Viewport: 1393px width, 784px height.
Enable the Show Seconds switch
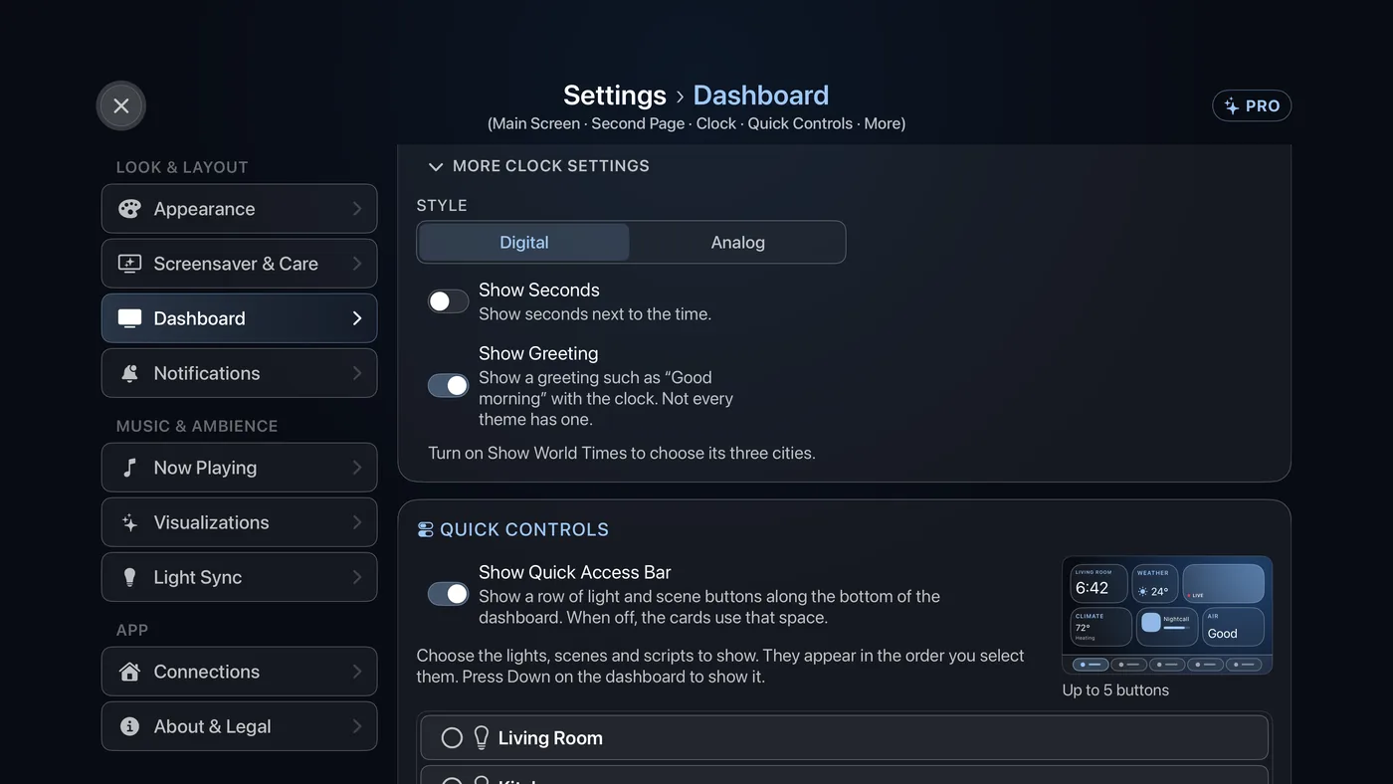(x=448, y=301)
